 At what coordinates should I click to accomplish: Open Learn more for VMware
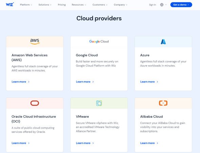coord(85,143)
